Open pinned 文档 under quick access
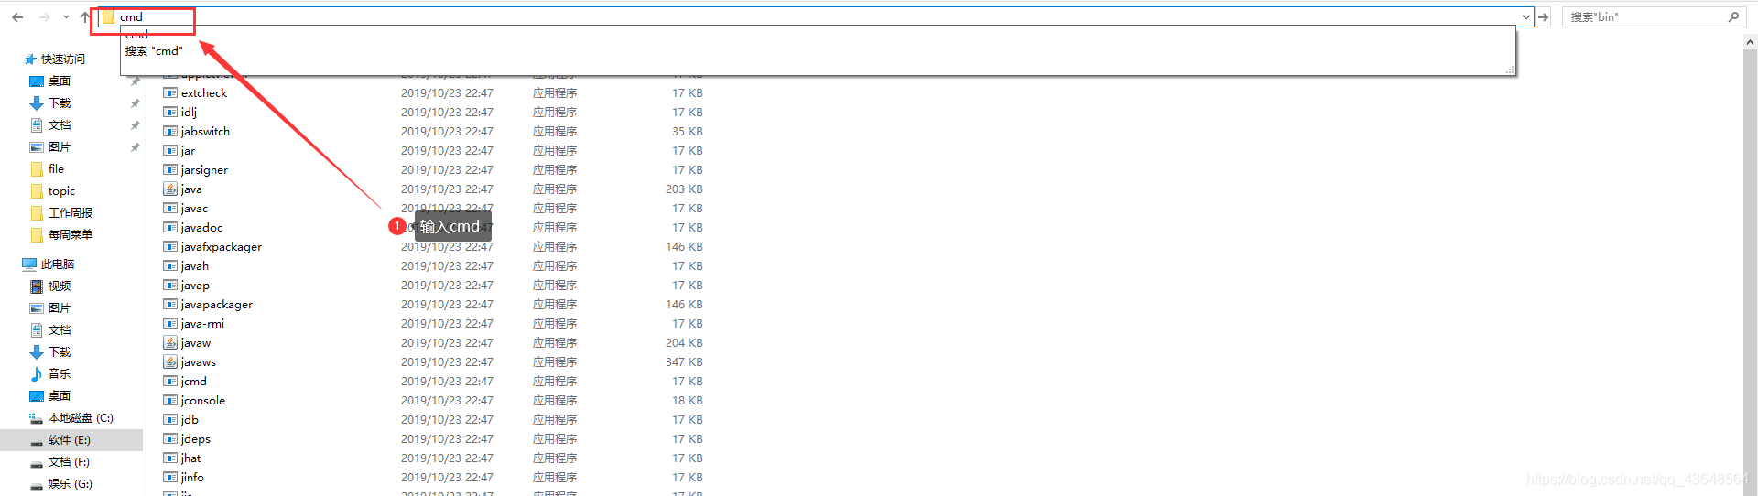1758x496 pixels. [60, 125]
